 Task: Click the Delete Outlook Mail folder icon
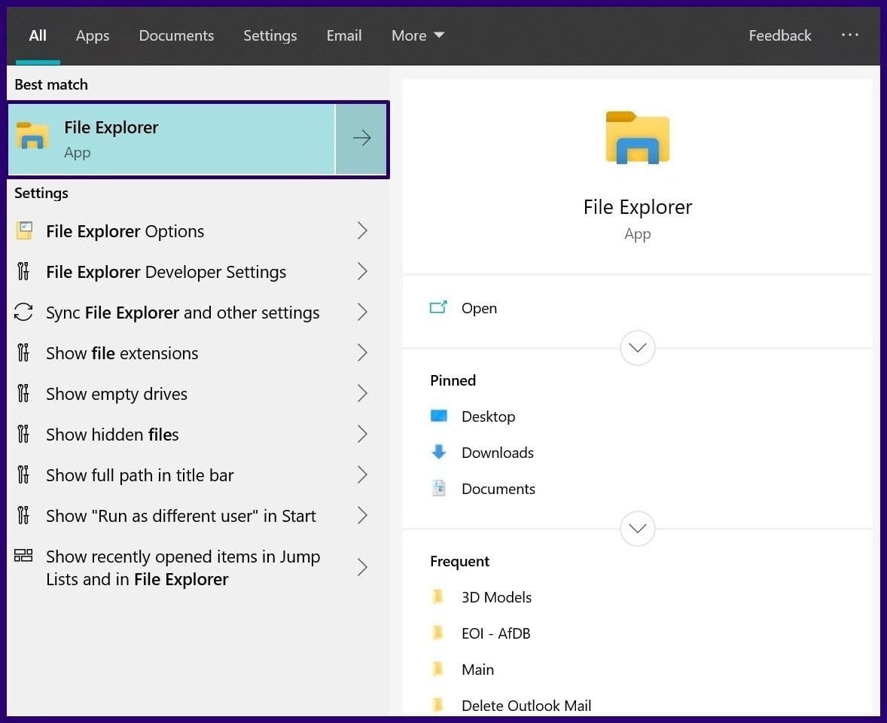click(437, 705)
